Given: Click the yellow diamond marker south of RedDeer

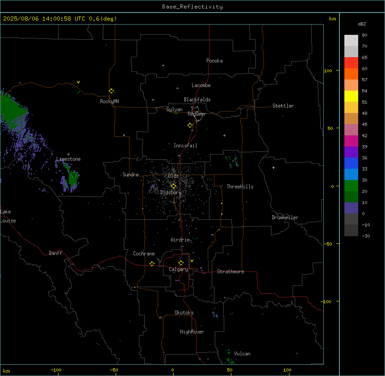Looking at the screenshot, I should click(190, 125).
